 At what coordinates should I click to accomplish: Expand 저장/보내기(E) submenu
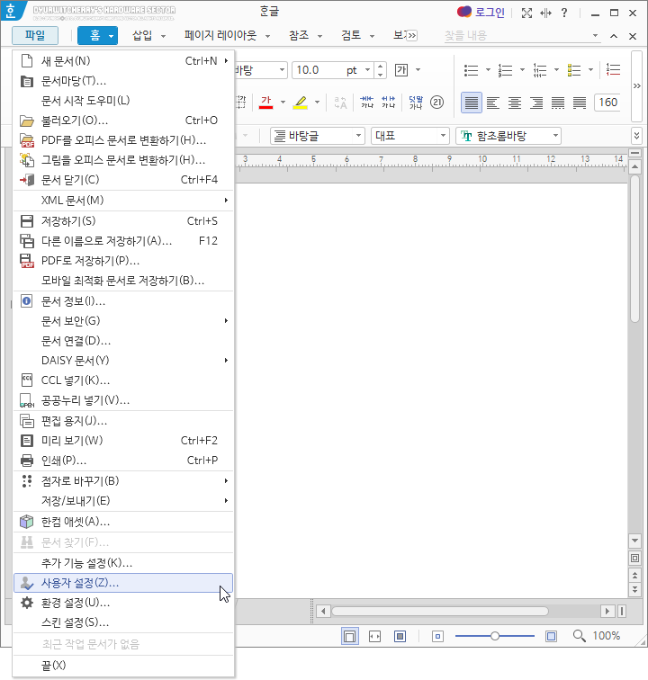[x=123, y=501]
